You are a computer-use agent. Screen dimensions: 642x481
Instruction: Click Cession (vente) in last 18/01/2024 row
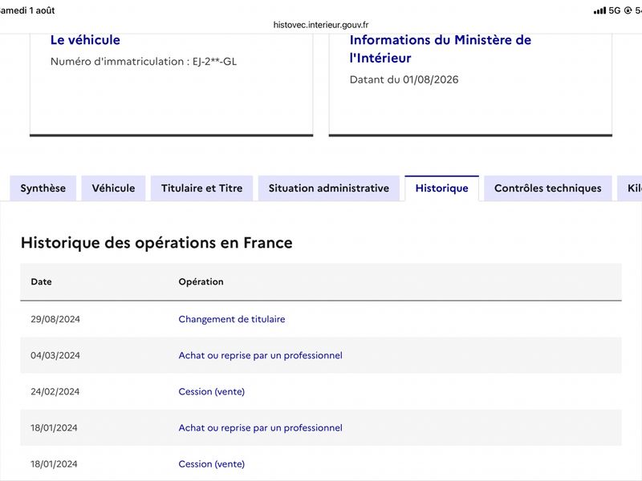click(212, 464)
